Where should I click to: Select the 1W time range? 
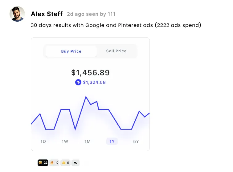coord(65,141)
